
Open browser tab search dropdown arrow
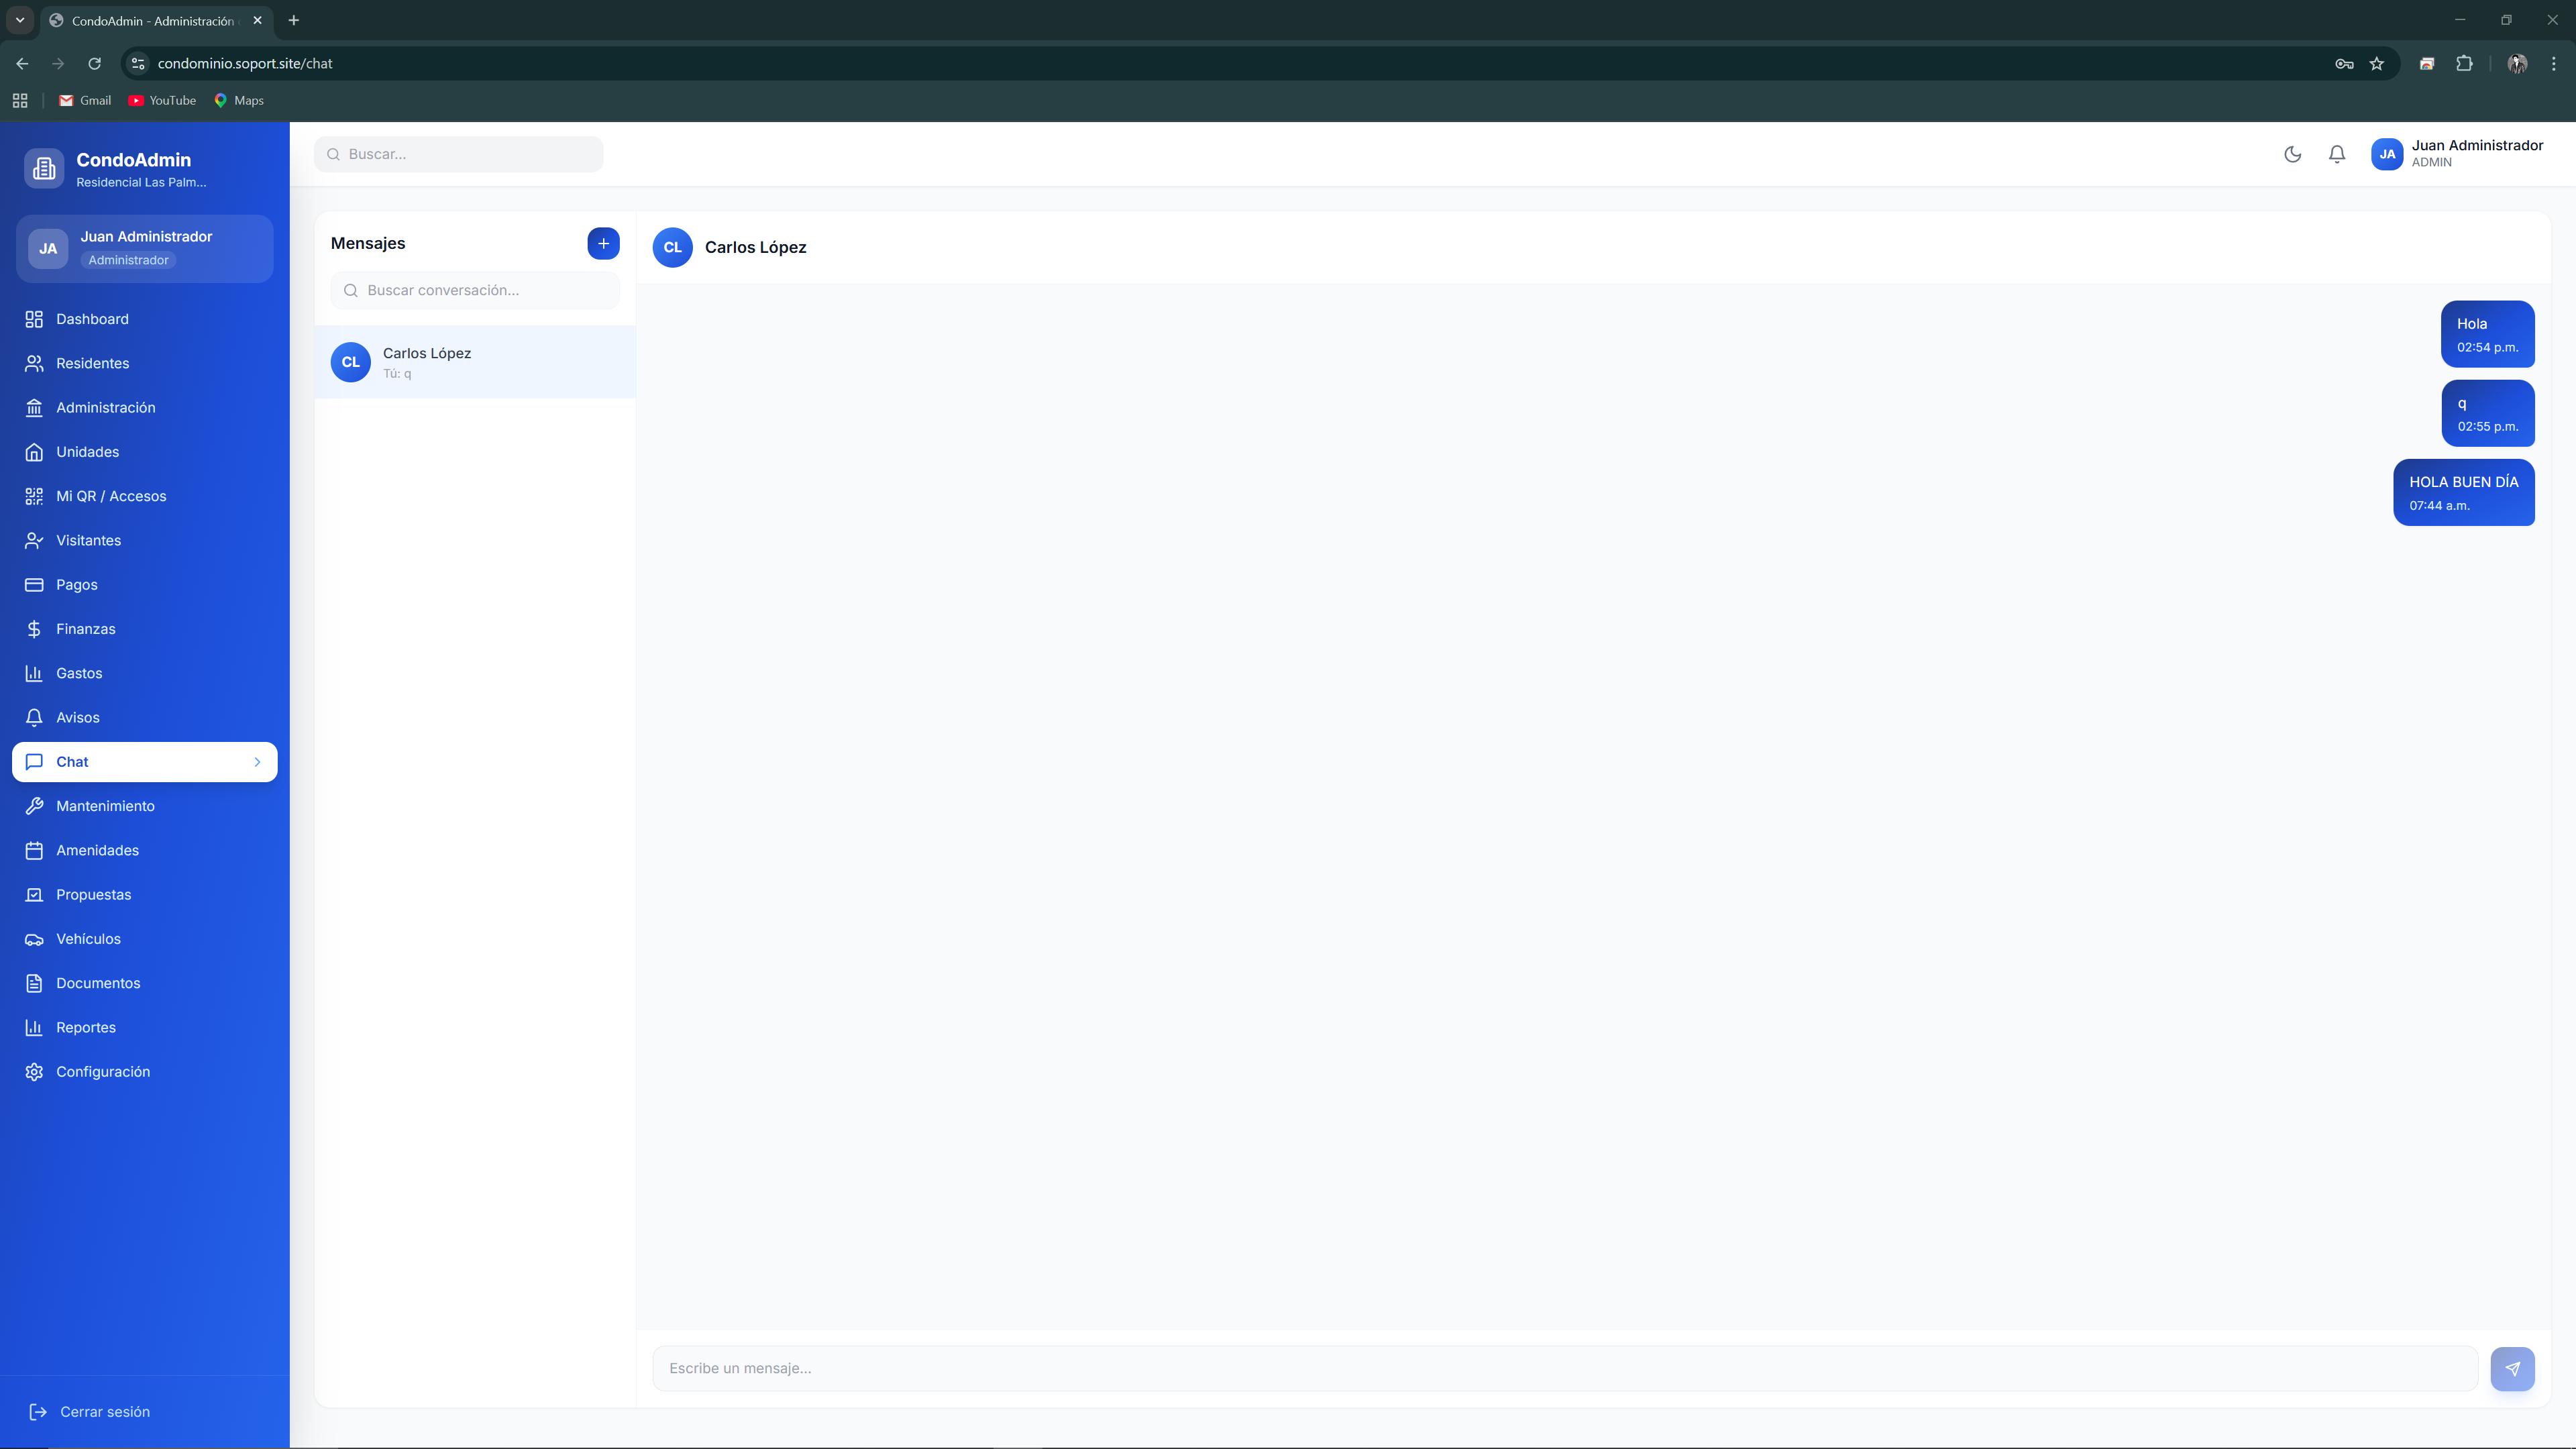pyautogui.click(x=20, y=20)
